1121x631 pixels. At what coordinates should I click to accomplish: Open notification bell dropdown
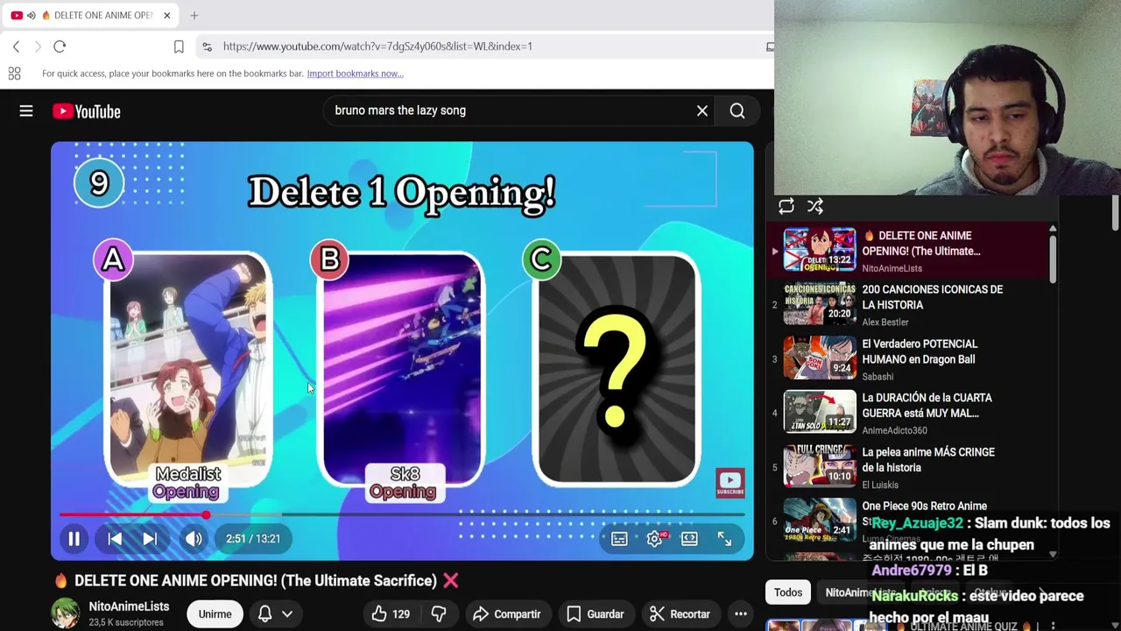click(275, 614)
